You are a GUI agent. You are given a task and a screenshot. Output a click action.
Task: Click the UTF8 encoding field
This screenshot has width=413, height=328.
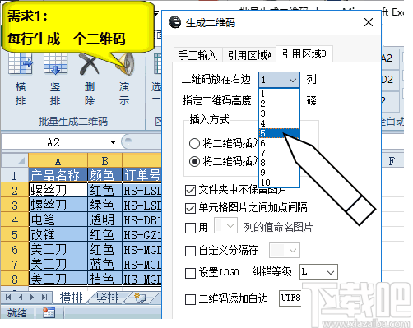pyautogui.click(x=290, y=298)
